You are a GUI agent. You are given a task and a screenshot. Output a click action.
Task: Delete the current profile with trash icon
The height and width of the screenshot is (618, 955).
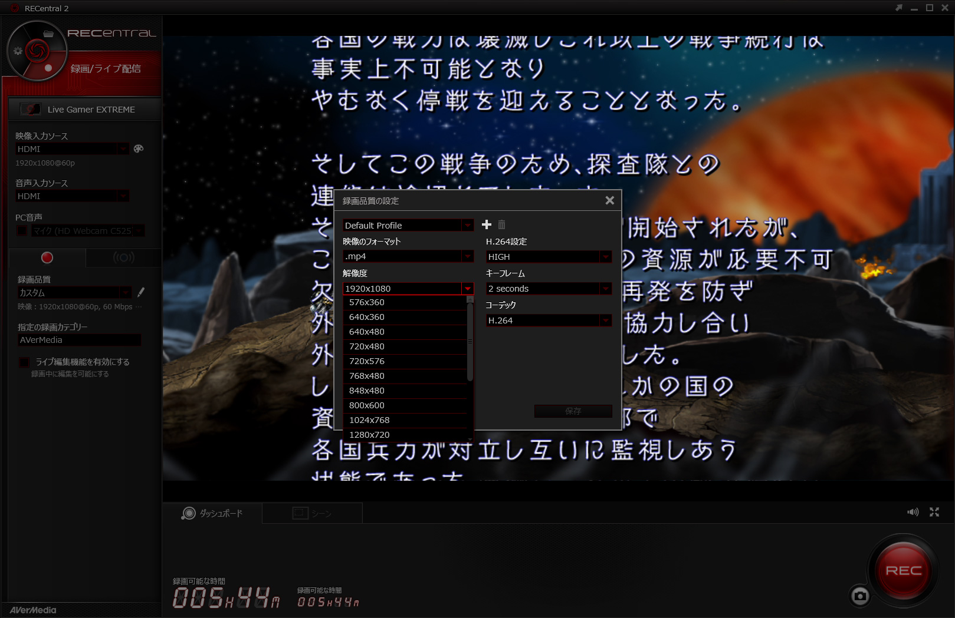[x=501, y=224]
